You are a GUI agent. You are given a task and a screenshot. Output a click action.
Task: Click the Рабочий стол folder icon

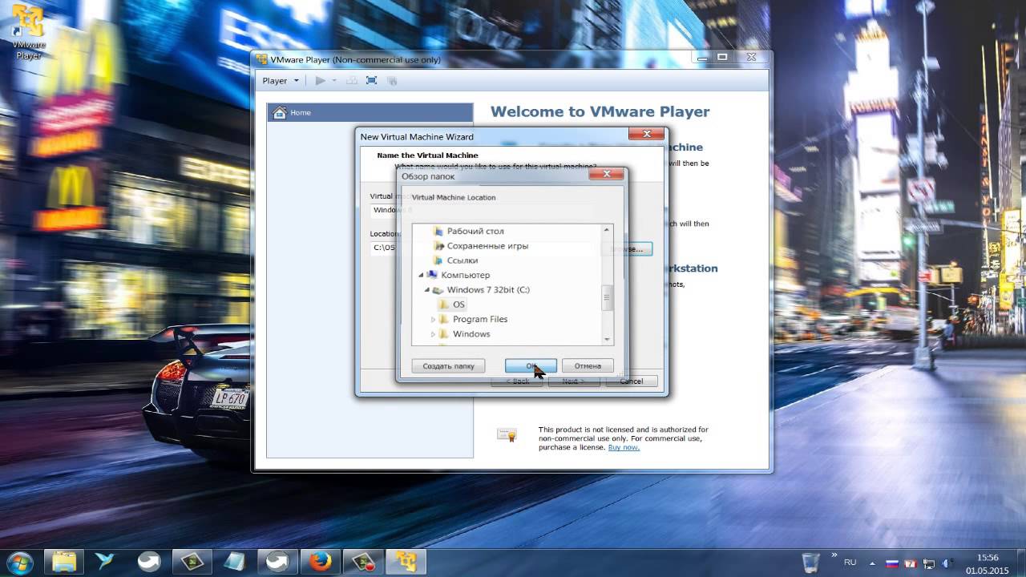click(438, 231)
